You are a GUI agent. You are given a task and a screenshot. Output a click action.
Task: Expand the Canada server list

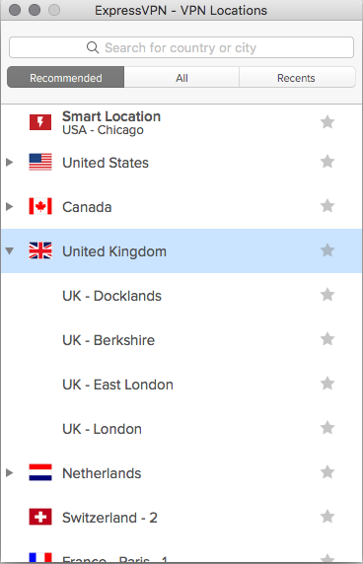click(10, 206)
